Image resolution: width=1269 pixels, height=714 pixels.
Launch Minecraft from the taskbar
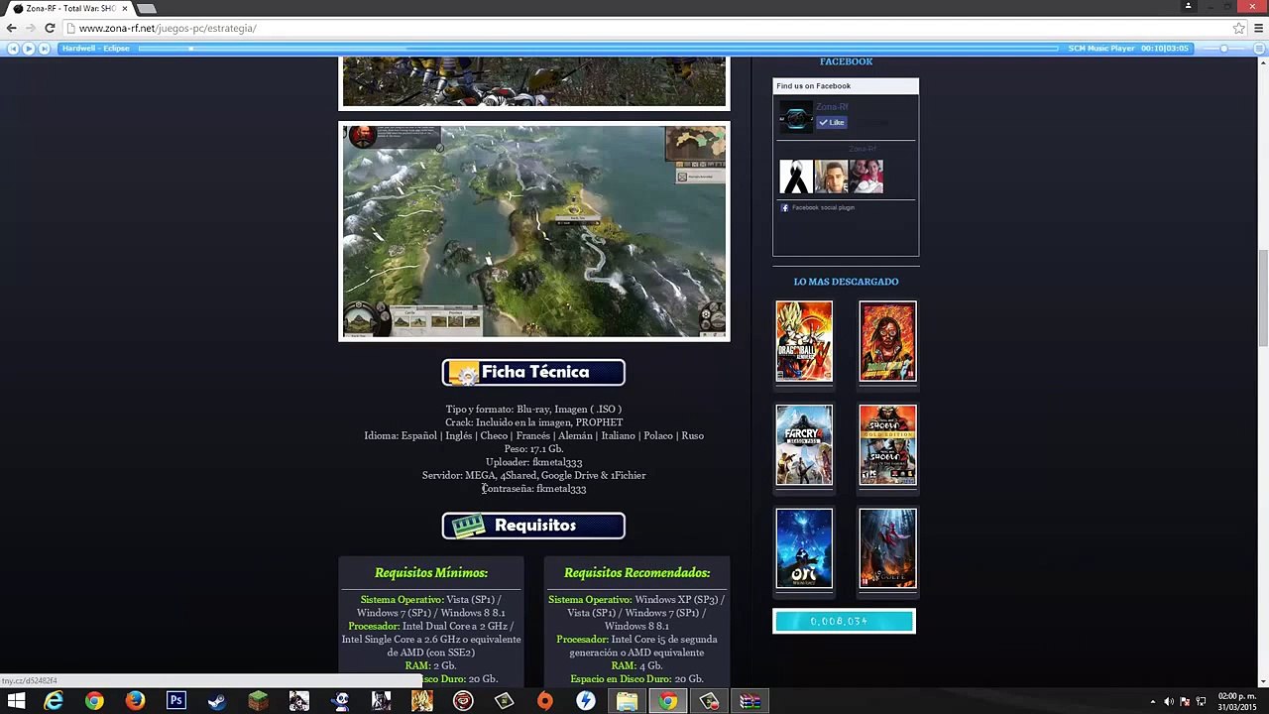[258, 701]
